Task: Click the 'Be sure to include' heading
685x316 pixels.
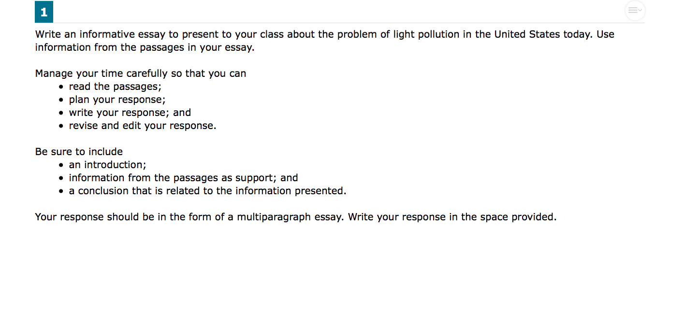Action: tap(79, 152)
